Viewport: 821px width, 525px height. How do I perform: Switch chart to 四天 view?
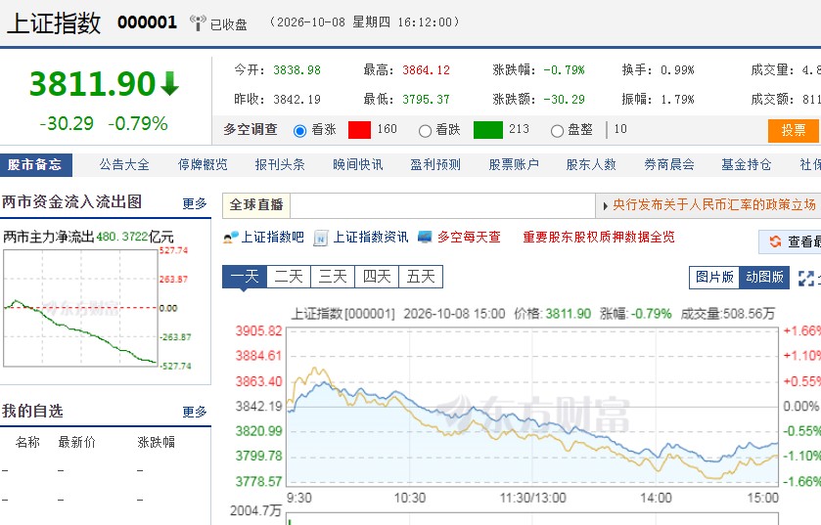pos(377,277)
